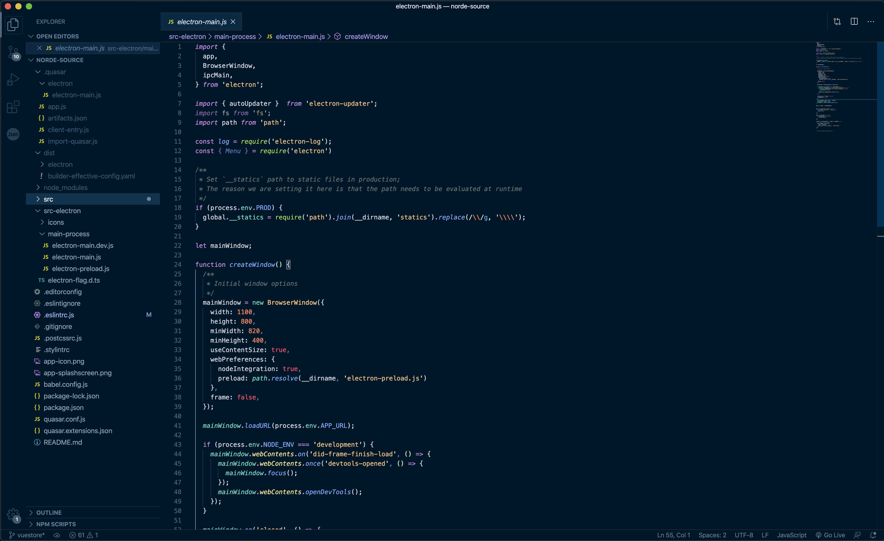The height and width of the screenshot is (541, 884).
Task: Click the Synchronize Changes cloud icon
Action: click(x=57, y=535)
